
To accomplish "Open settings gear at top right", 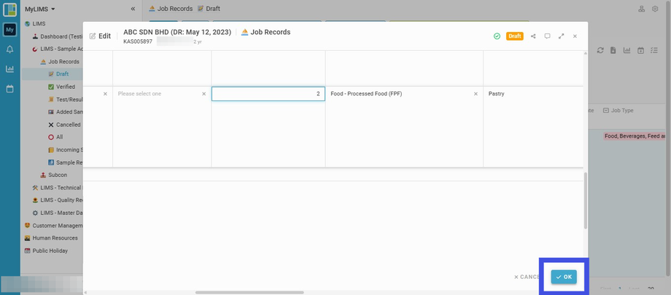I will 655,9.
